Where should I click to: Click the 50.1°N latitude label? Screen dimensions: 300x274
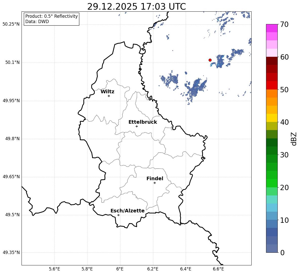[12, 63]
